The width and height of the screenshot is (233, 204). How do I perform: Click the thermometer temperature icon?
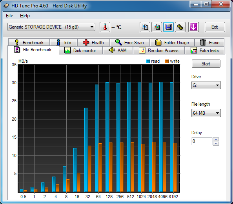pos(105,27)
